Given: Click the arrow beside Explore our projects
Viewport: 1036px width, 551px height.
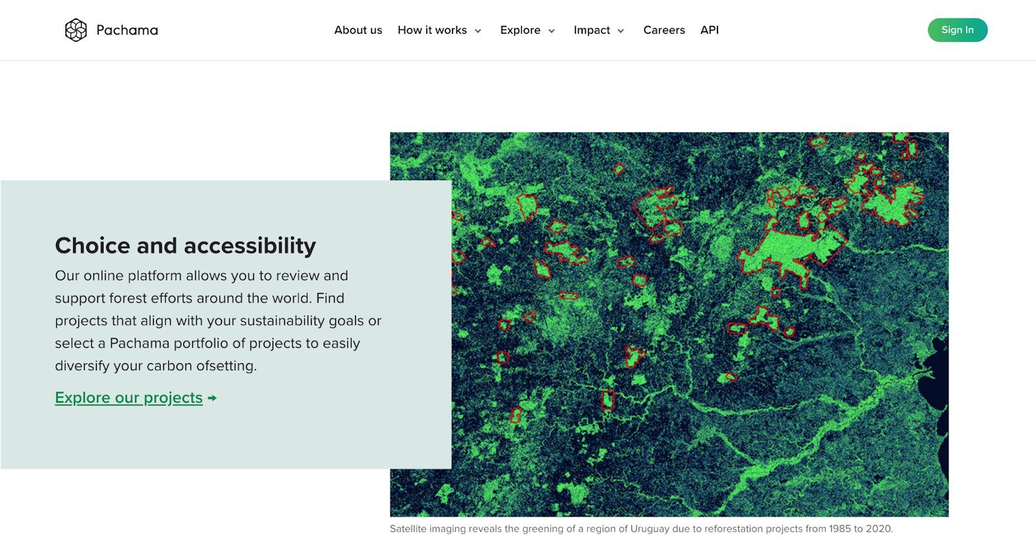Looking at the screenshot, I should pyautogui.click(x=212, y=398).
